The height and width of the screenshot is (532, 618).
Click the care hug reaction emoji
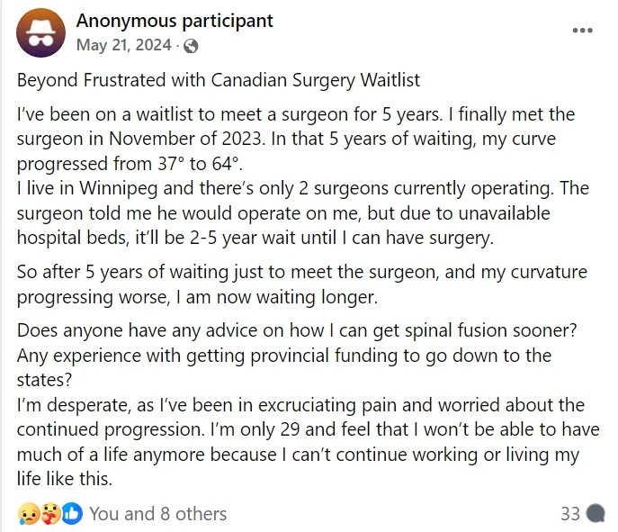[x=49, y=514]
